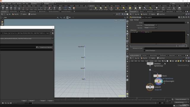Toggle flag on blast1 node
This screenshot has height=107, width=190.
(x=161, y=76)
